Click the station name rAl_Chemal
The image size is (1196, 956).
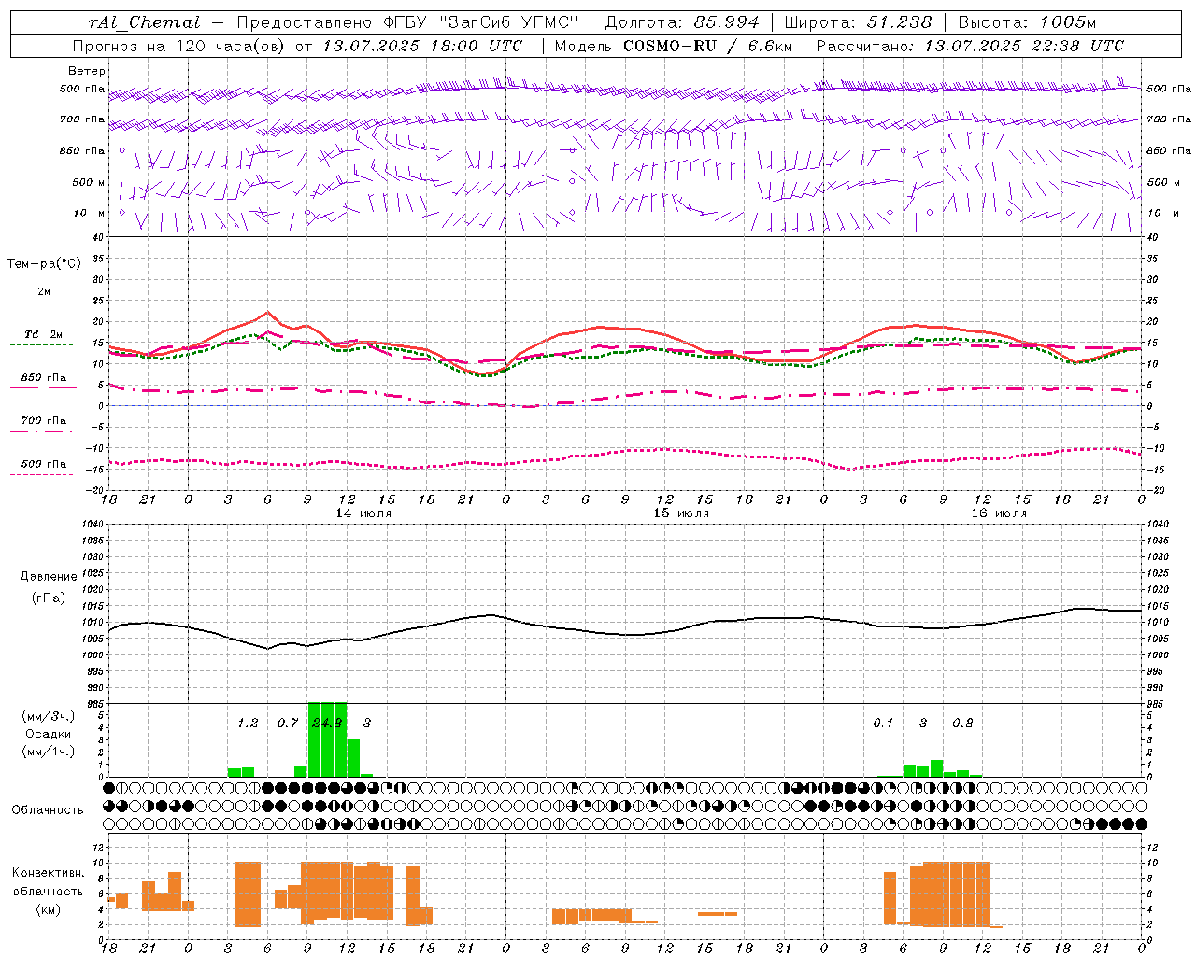144,22
